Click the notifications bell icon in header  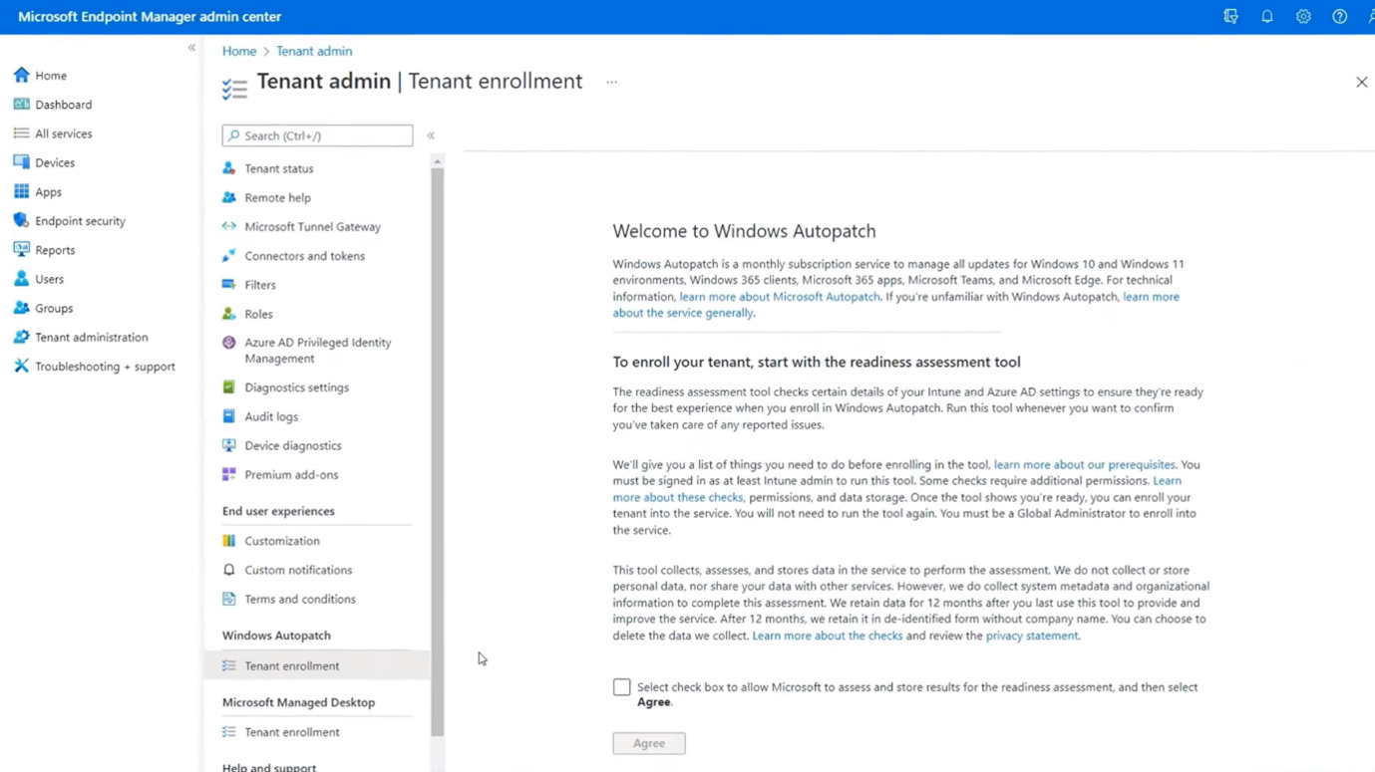1266,17
